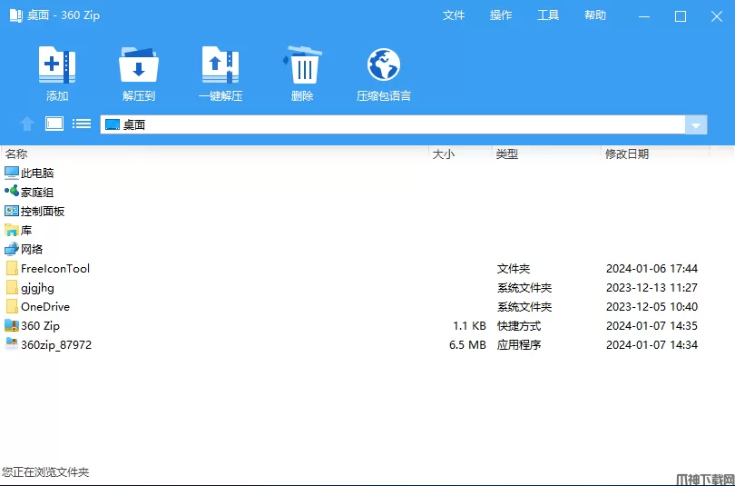735x486 pixels.
Task: Click the 添加 (Add) archive icon
Action: 57,64
